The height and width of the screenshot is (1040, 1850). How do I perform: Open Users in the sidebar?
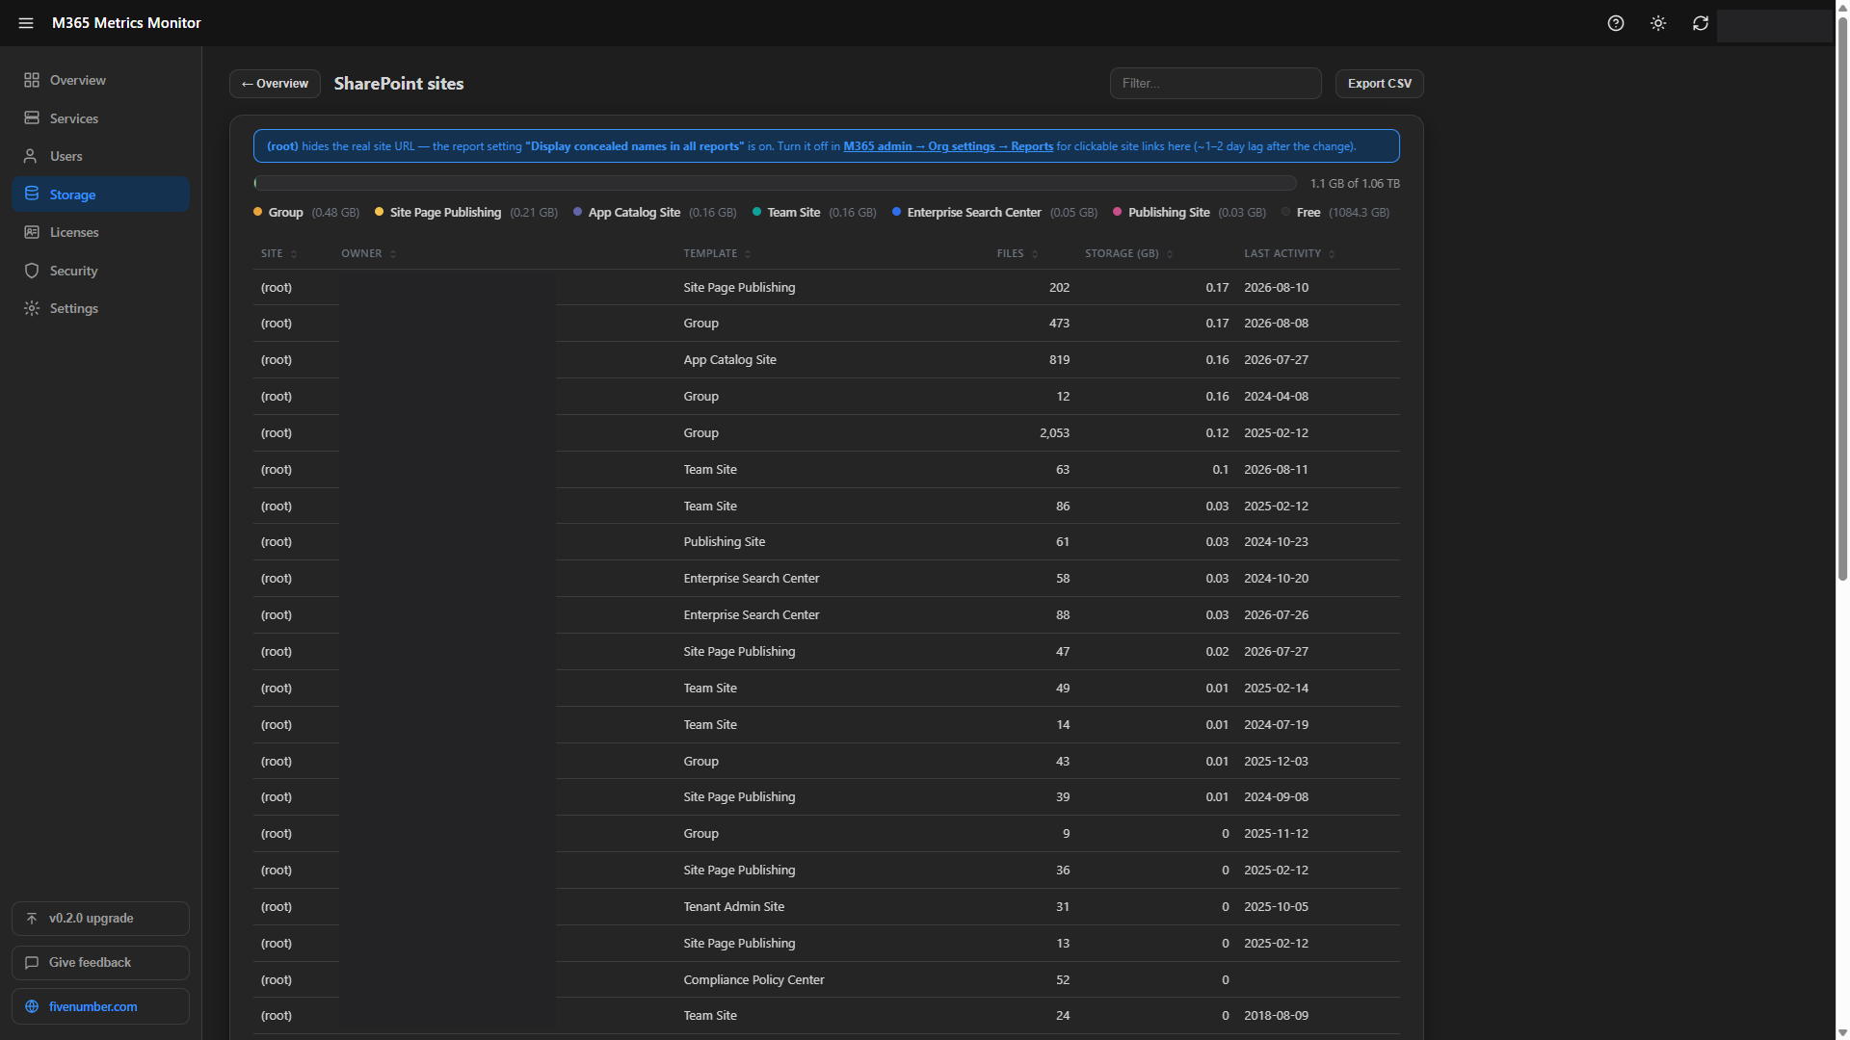(x=100, y=156)
